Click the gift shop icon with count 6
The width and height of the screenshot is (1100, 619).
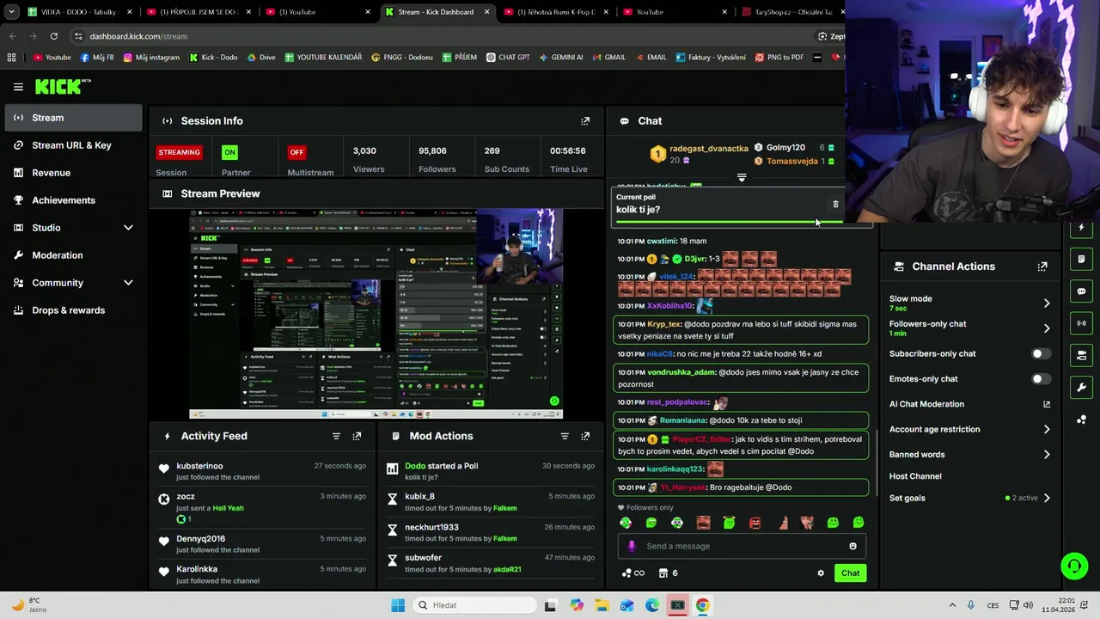[x=668, y=573]
